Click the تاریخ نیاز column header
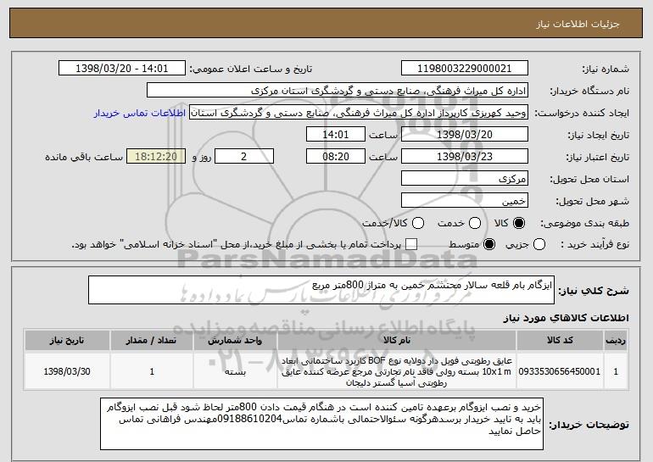This screenshot has width=653, height=462. [x=67, y=341]
